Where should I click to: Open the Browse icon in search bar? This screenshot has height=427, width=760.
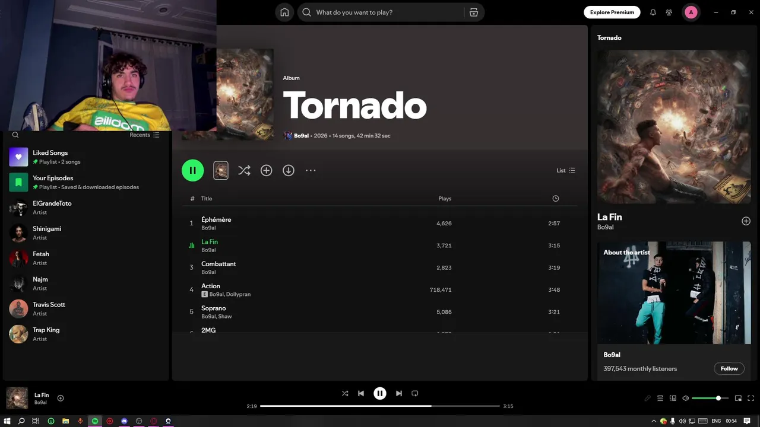(x=474, y=12)
